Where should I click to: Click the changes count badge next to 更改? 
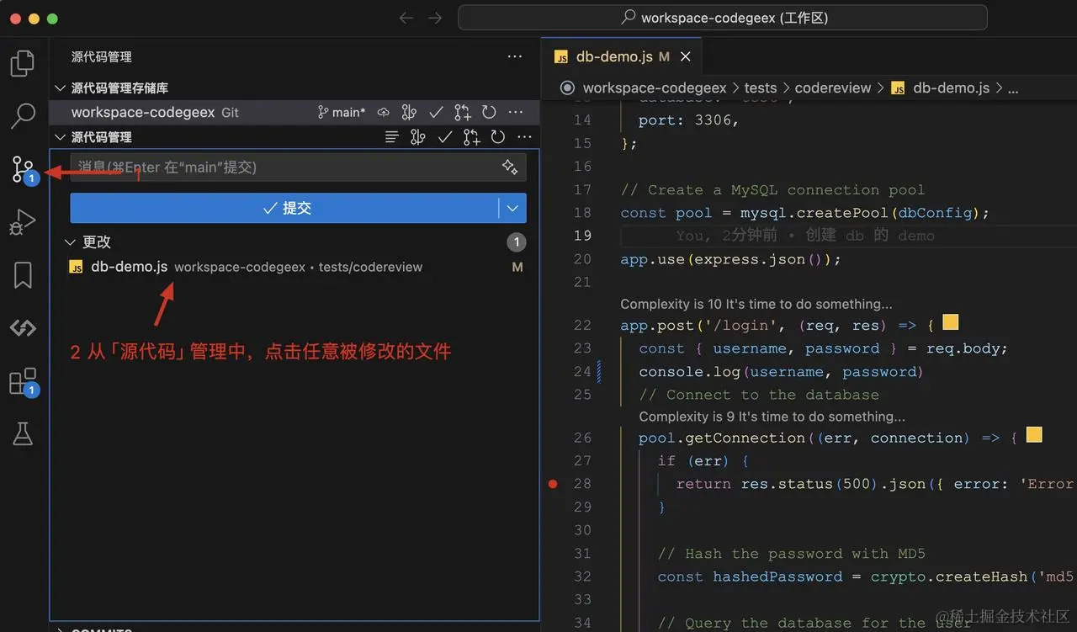[517, 242]
